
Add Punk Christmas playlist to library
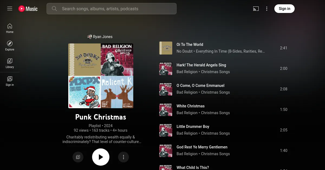click(x=78, y=157)
